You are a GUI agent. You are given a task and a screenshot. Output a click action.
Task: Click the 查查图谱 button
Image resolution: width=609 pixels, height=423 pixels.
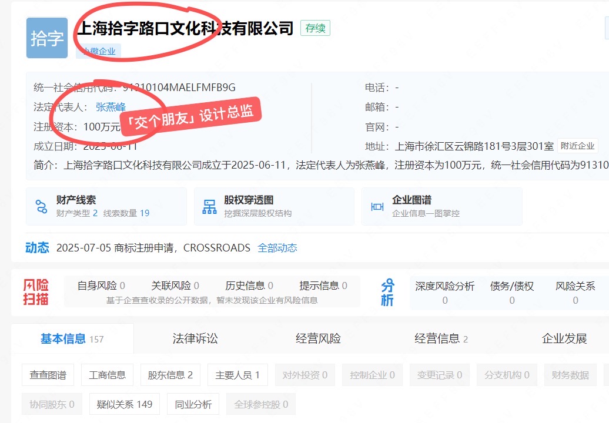[48, 375]
